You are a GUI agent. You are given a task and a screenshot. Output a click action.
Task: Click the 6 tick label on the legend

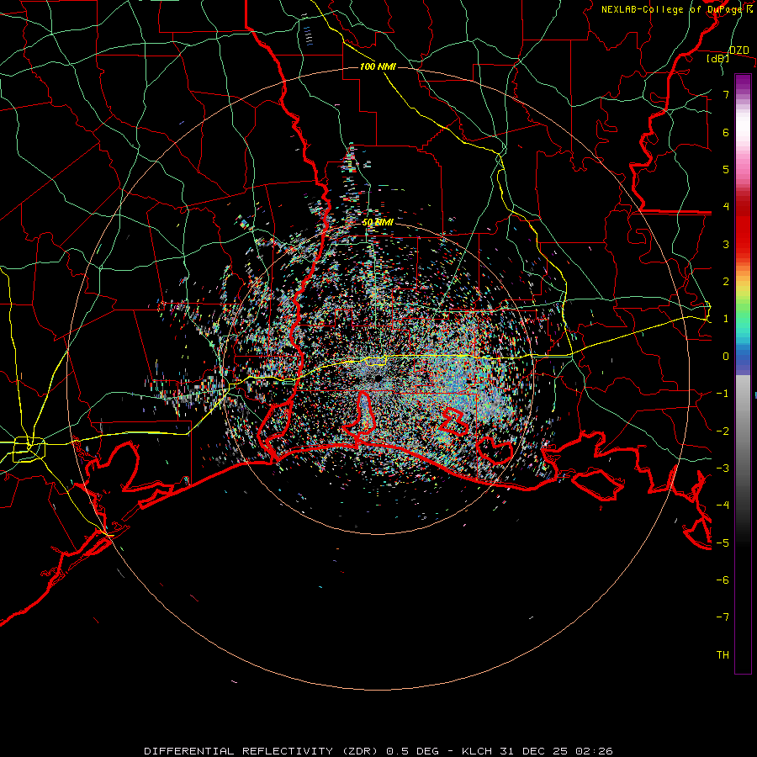[x=726, y=132]
